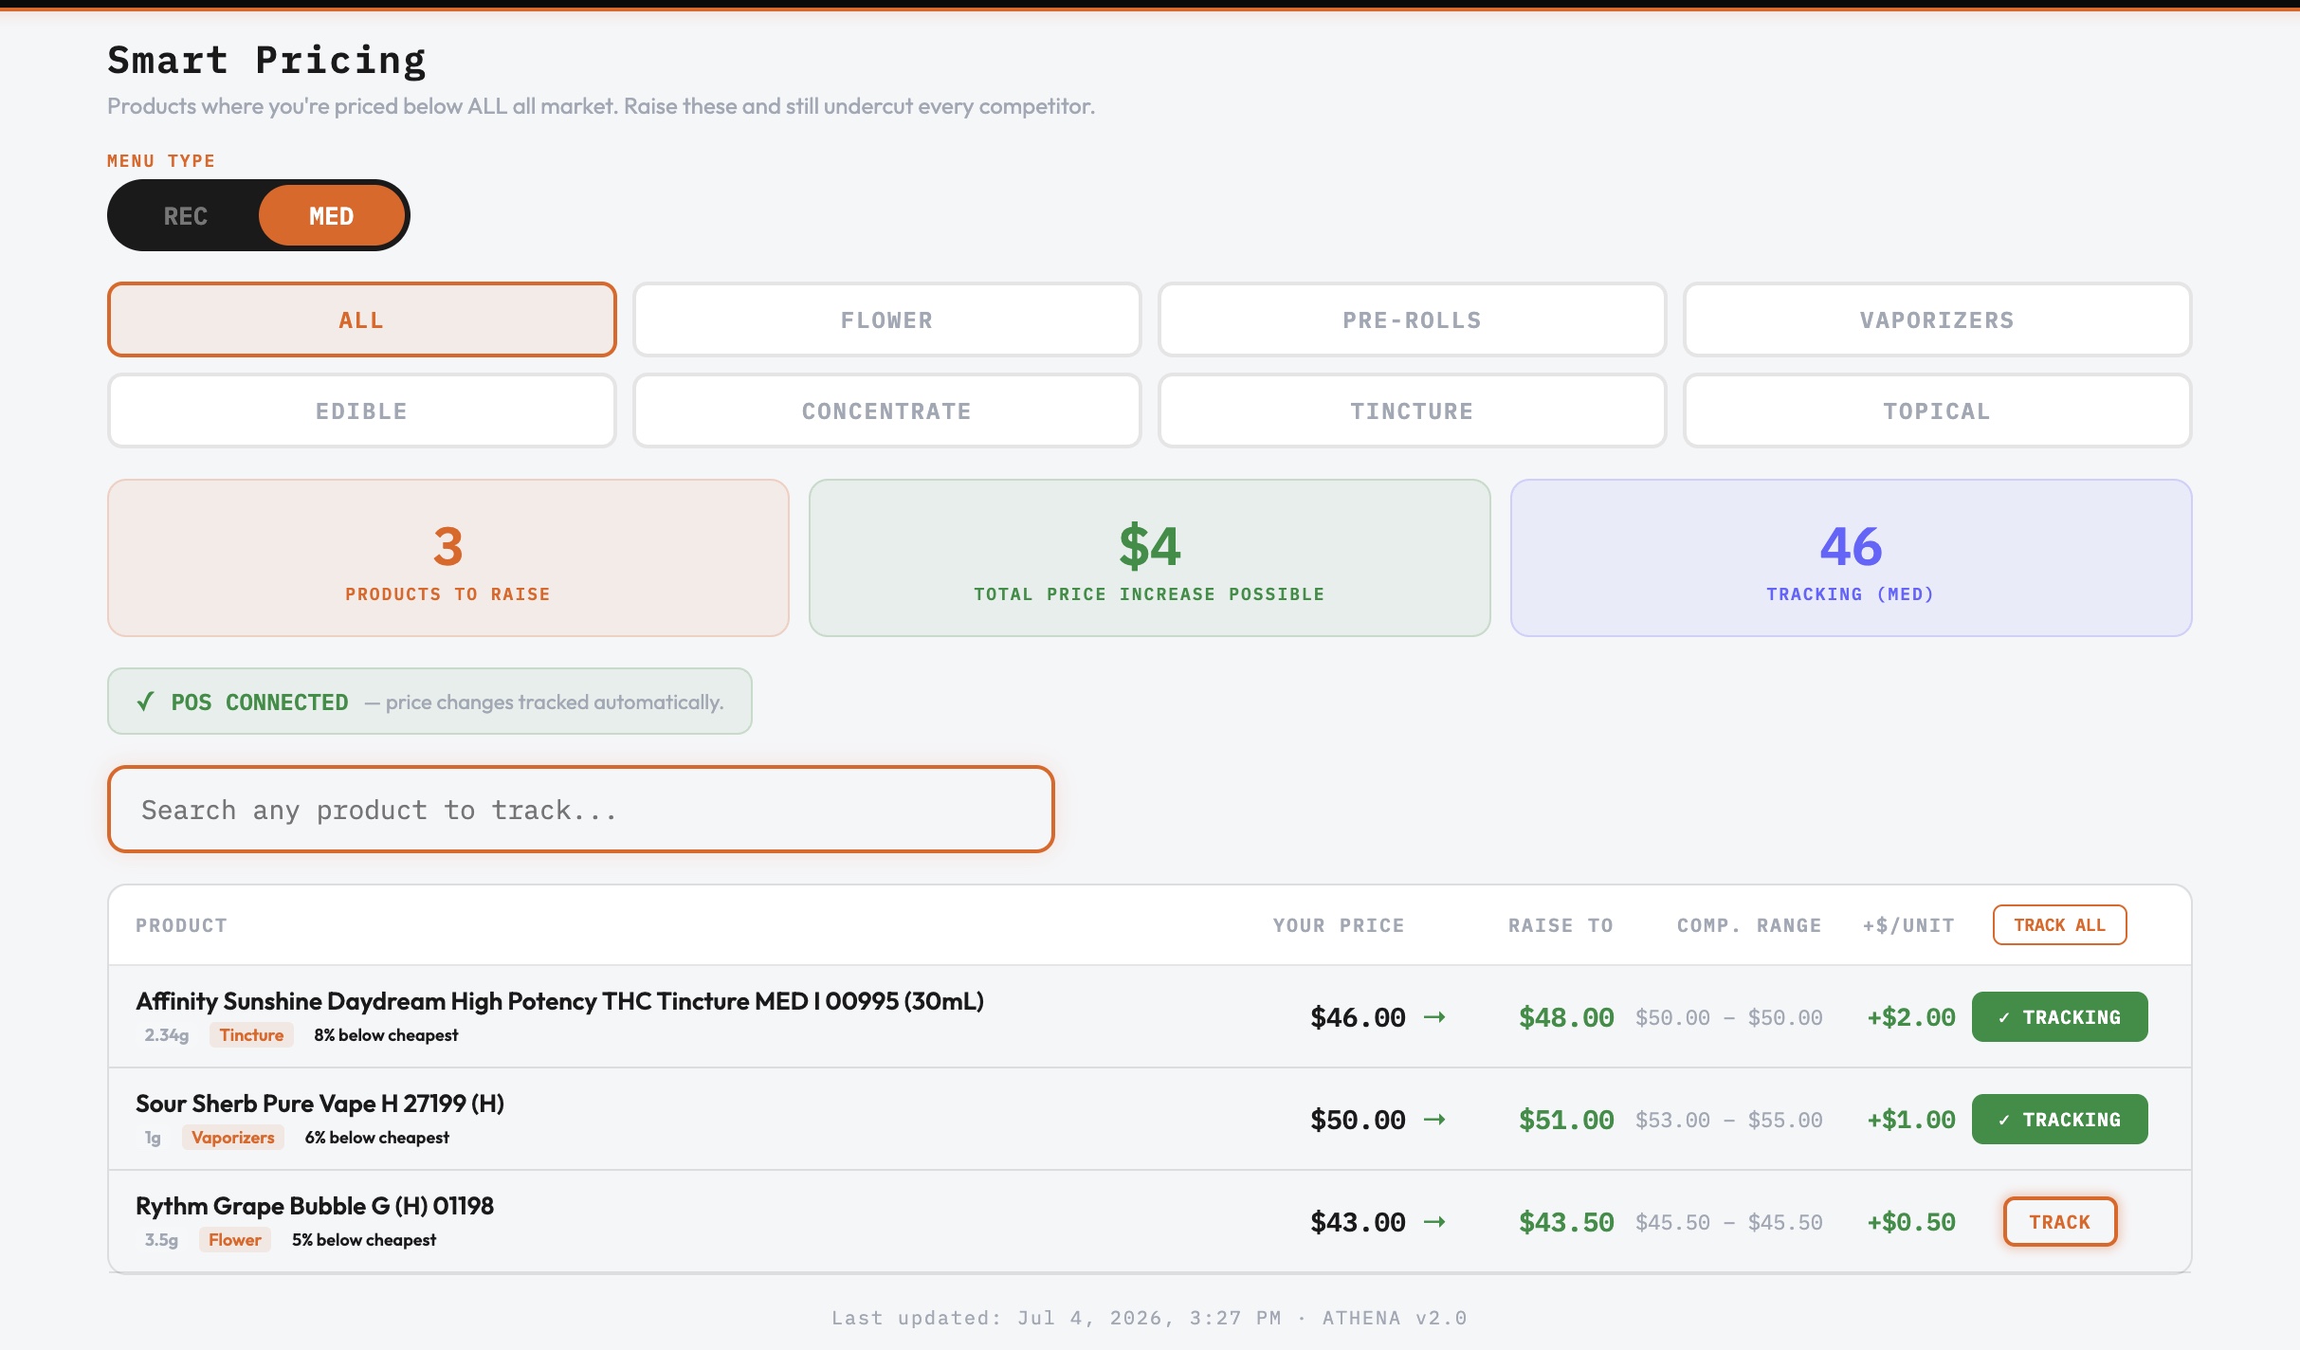
Task: Click Affinity Sunshine Daydream product name
Action: (560, 1001)
